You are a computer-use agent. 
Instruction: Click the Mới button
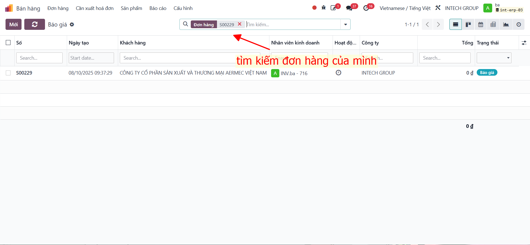click(x=14, y=24)
